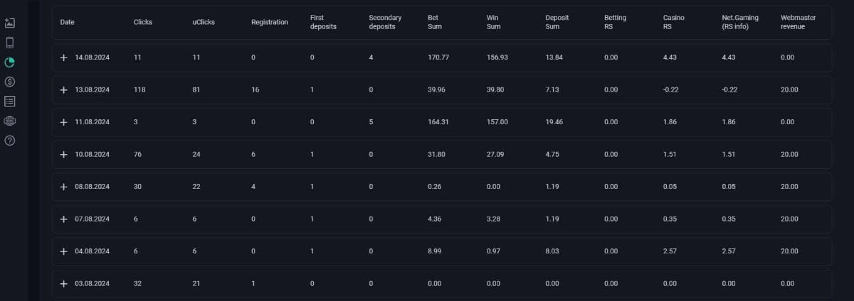Show details for 07.08.2024
This screenshot has width=854, height=301.
64,219
